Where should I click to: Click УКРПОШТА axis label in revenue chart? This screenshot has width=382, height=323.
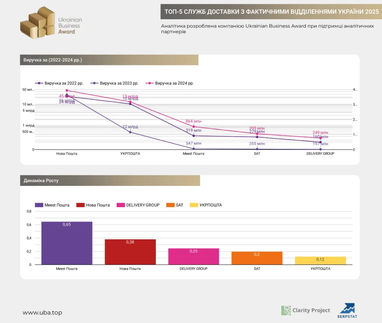pyautogui.click(x=130, y=154)
